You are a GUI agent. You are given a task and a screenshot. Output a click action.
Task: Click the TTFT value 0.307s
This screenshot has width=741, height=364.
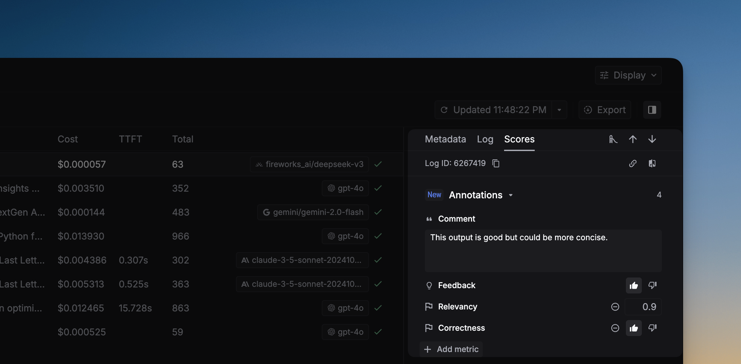tap(133, 260)
